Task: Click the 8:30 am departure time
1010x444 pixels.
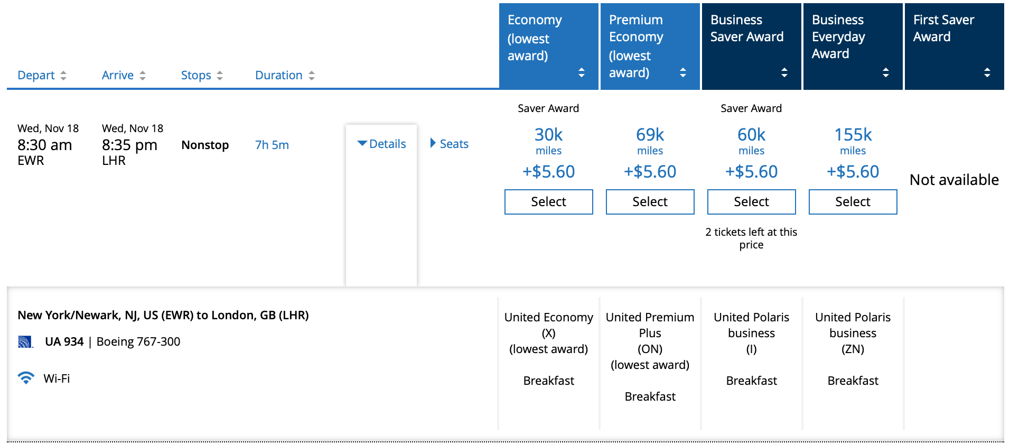Action: [x=45, y=145]
